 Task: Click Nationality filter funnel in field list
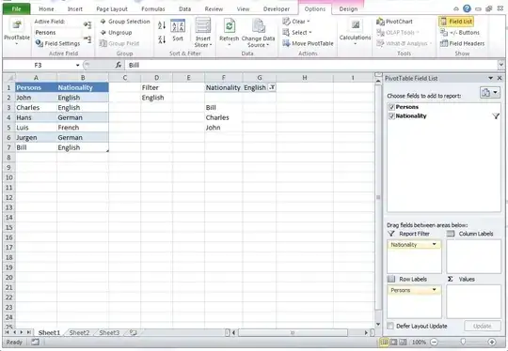click(x=496, y=116)
